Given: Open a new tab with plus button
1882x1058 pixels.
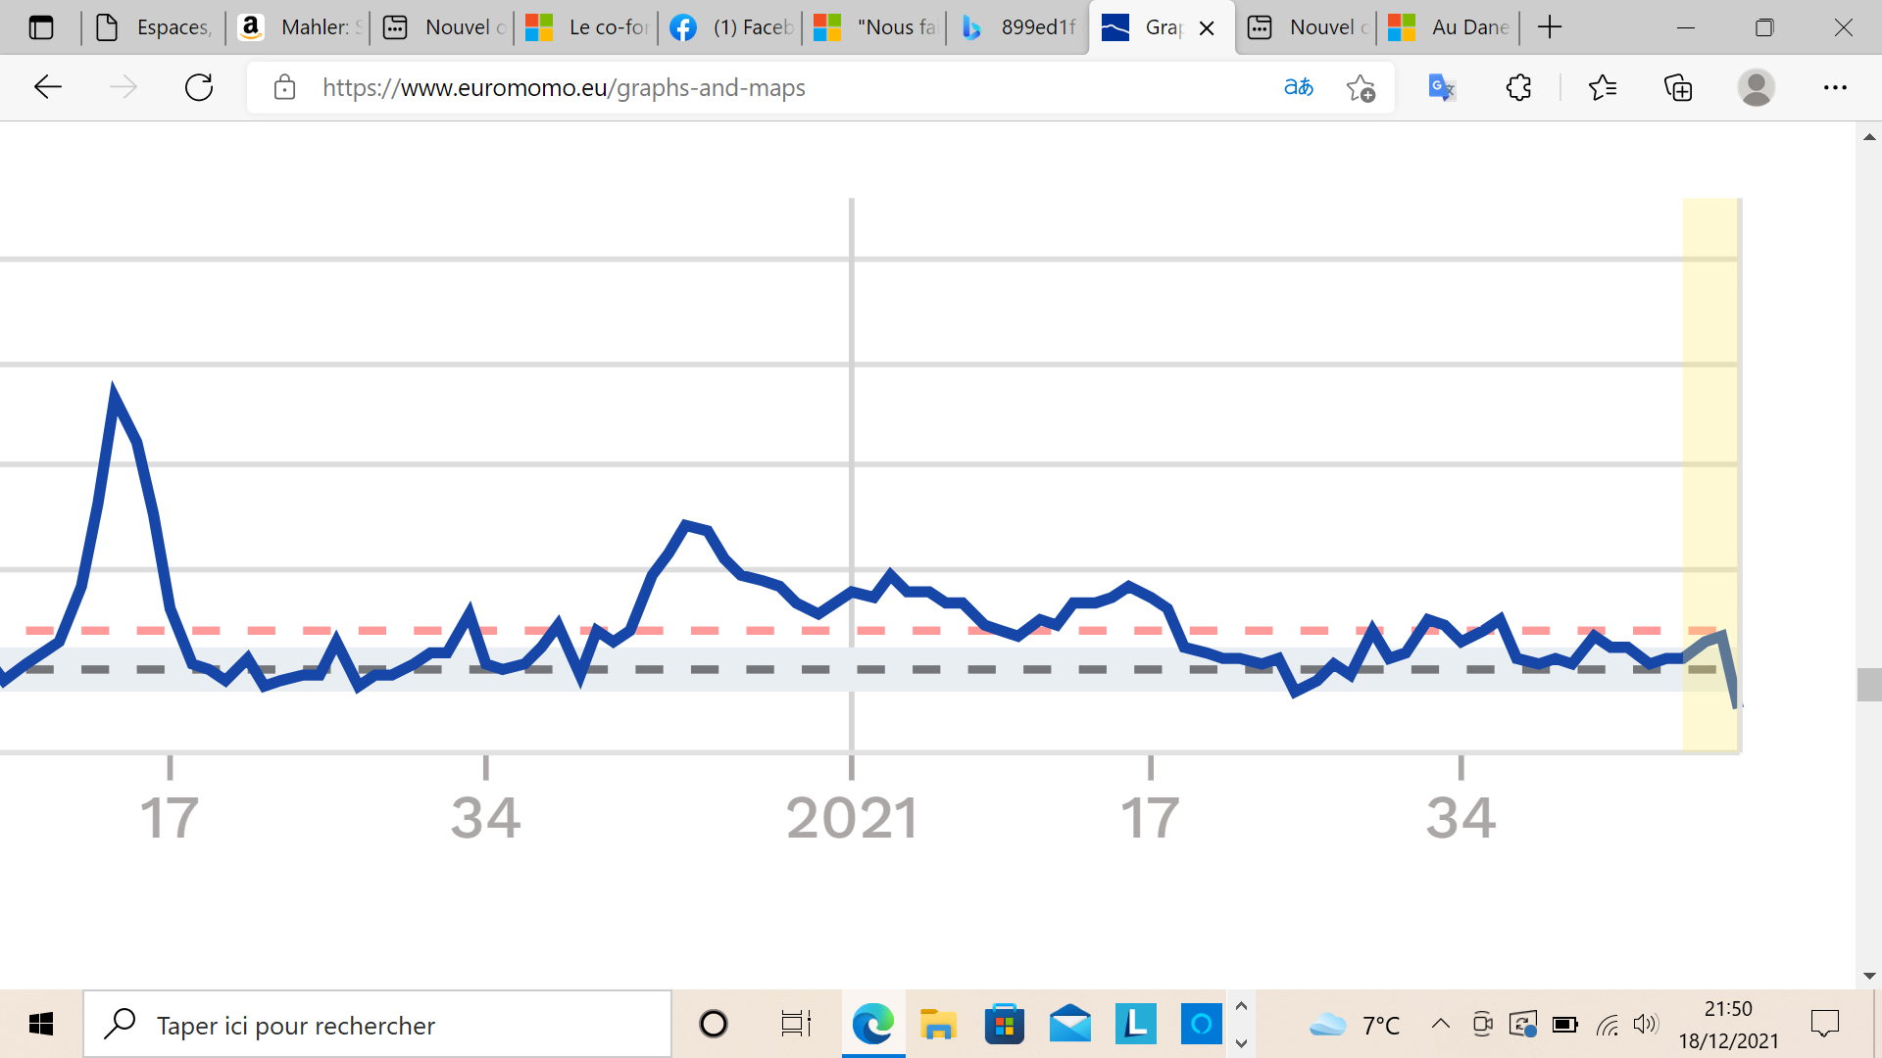Looking at the screenshot, I should pyautogui.click(x=1550, y=27).
